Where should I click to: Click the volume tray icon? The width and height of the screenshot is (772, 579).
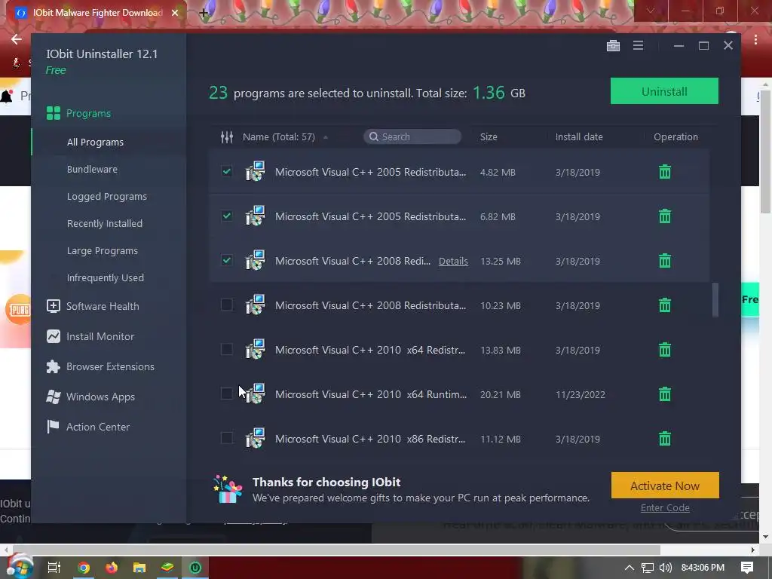pyautogui.click(x=666, y=568)
